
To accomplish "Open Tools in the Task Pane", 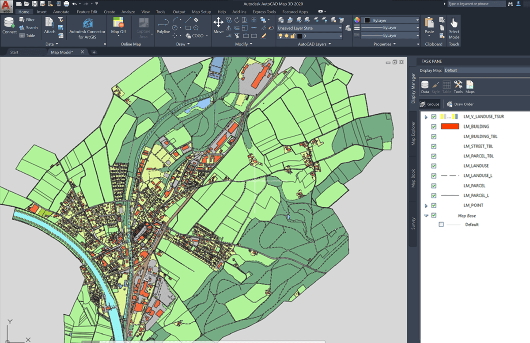I will [458, 87].
